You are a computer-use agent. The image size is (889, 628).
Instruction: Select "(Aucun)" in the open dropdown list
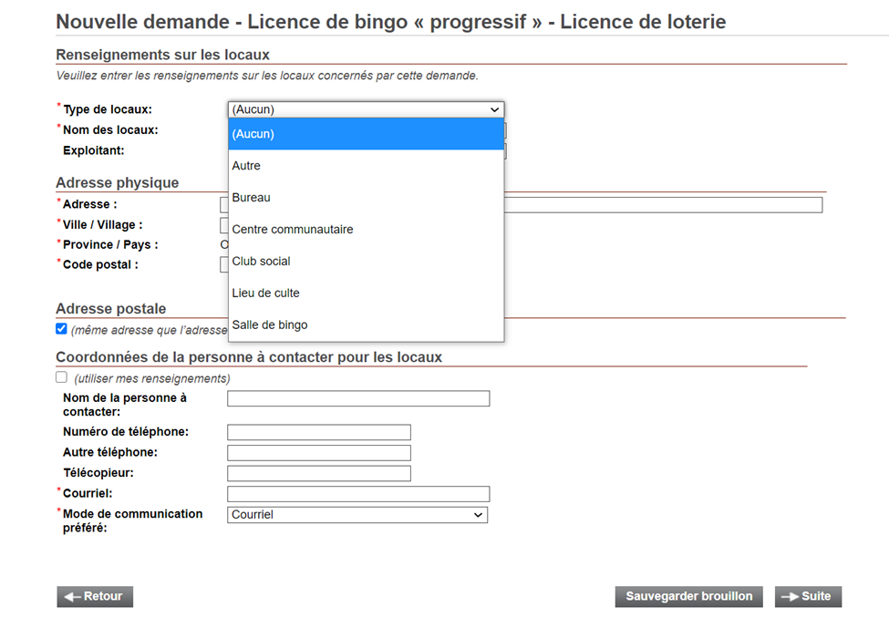(366, 134)
